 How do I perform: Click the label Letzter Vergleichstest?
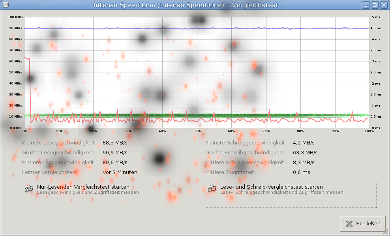pyautogui.click(x=51, y=172)
